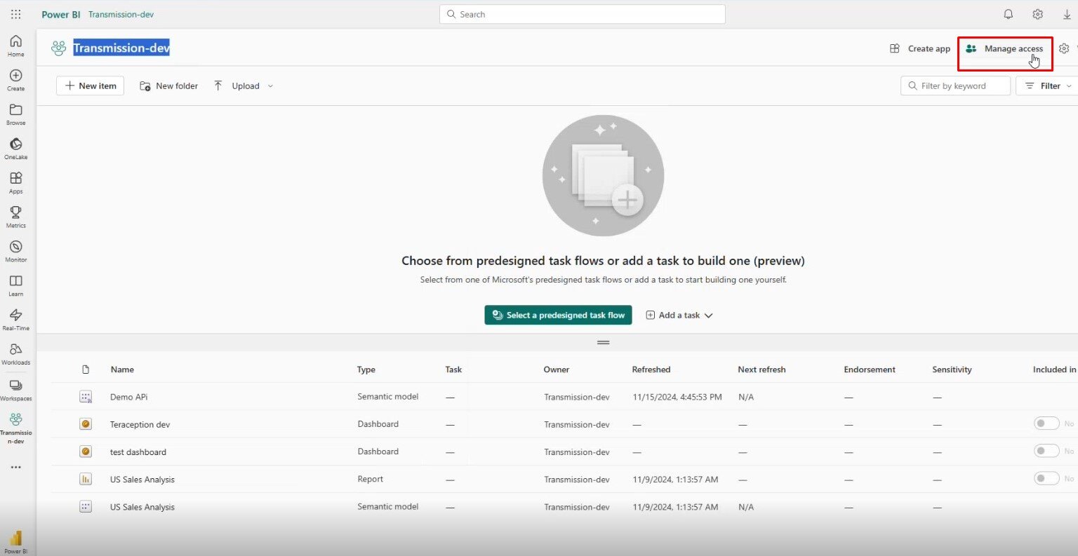Click the Power BI logo at sidebar bottom
This screenshot has height=556, width=1078.
[x=15, y=542]
